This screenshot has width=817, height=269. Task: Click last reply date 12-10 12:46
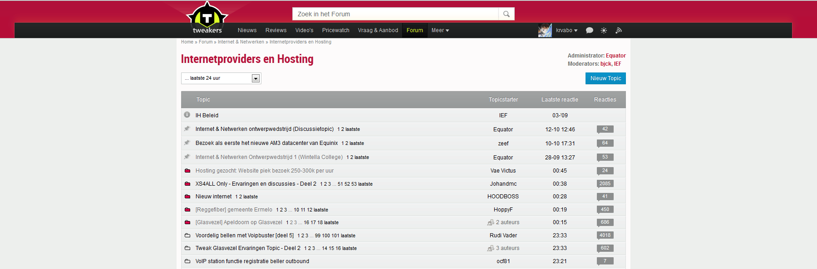[560, 130]
